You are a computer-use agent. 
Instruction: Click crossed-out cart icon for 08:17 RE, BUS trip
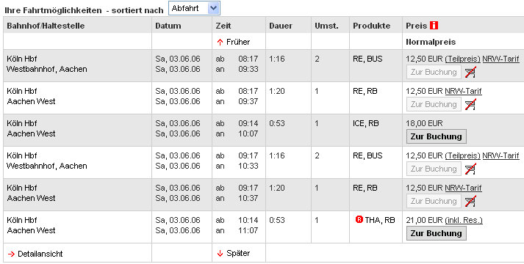click(x=470, y=72)
